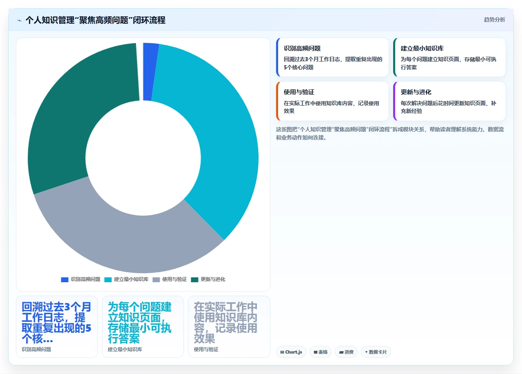The image size is (522, 374).
Task: Click the square icon in 表格 chip
Action: pyautogui.click(x=316, y=352)
